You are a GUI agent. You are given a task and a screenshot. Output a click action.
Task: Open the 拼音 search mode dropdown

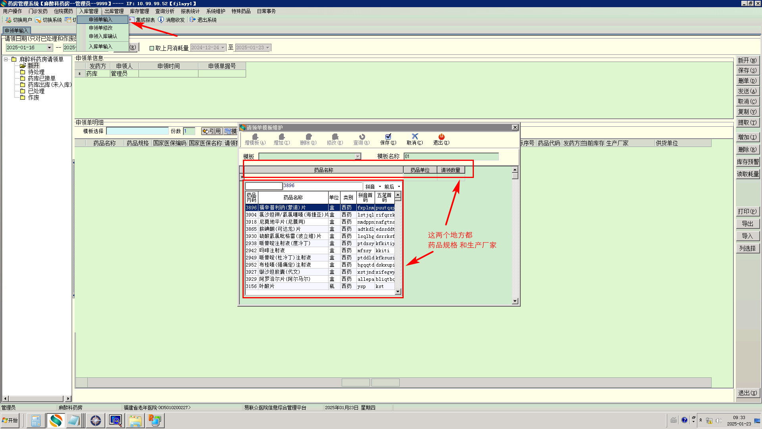[x=380, y=187]
